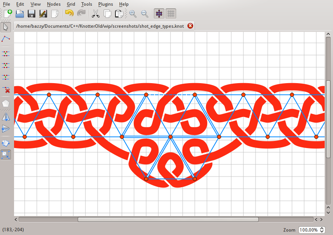Close the shot_edge_types.knot tab
The width and height of the screenshot is (333, 235).
(190, 26)
